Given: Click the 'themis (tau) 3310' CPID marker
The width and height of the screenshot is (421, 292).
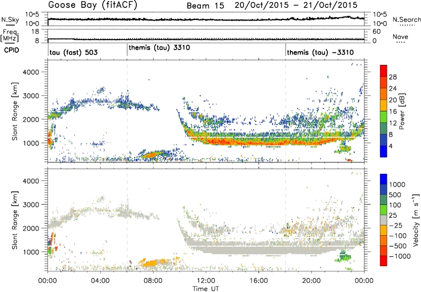Looking at the screenshot, I should pos(159,47).
